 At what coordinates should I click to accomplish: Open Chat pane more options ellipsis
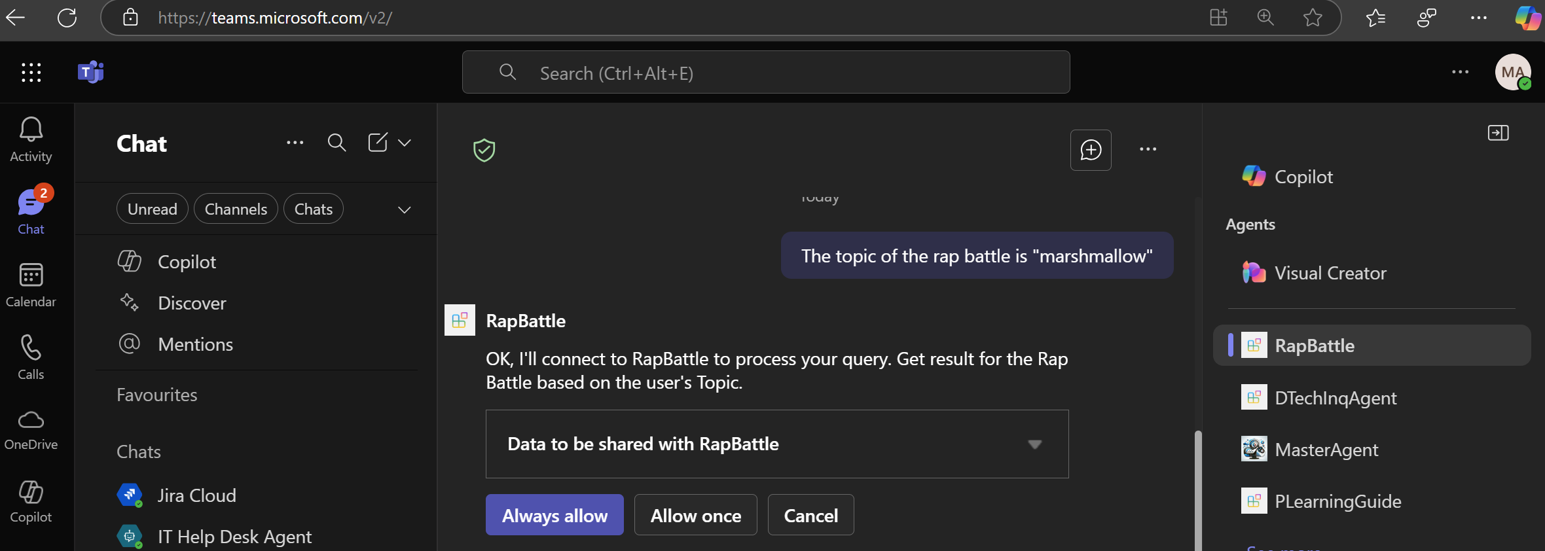point(295,143)
